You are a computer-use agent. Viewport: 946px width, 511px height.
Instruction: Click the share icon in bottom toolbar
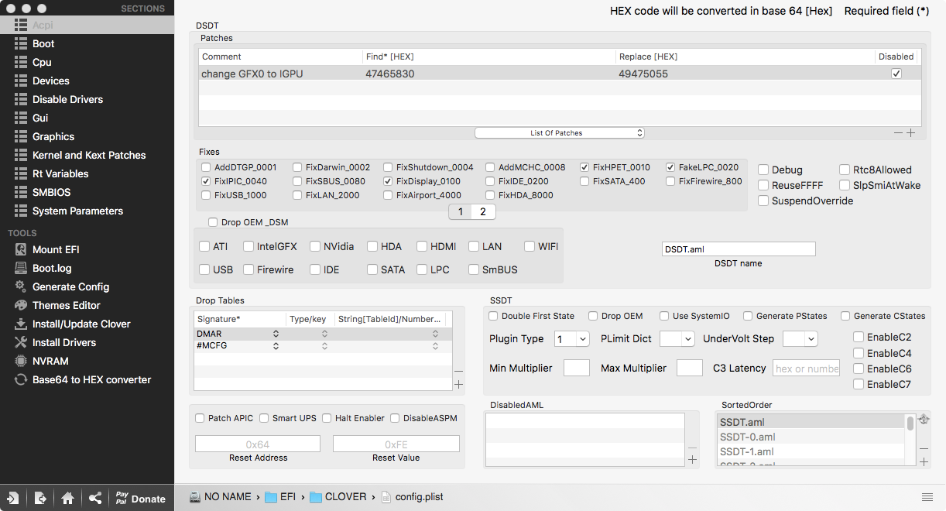pos(94,498)
